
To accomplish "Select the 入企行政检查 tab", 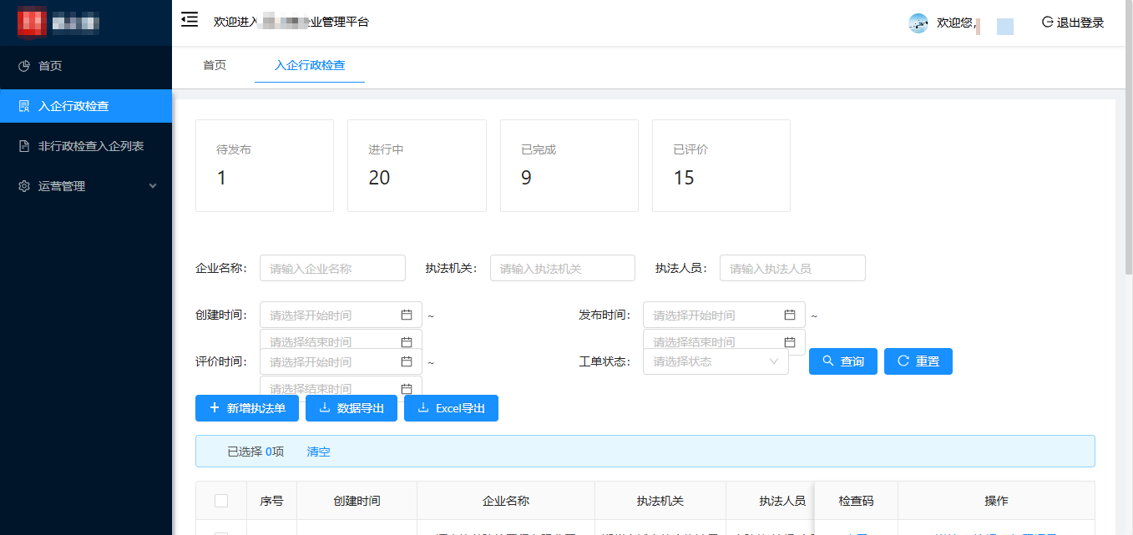I will click(310, 64).
